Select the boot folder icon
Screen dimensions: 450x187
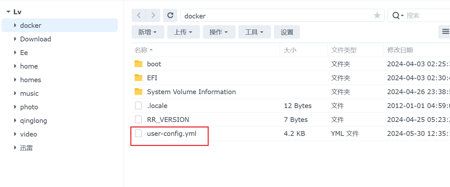click(x=138, y=64)
